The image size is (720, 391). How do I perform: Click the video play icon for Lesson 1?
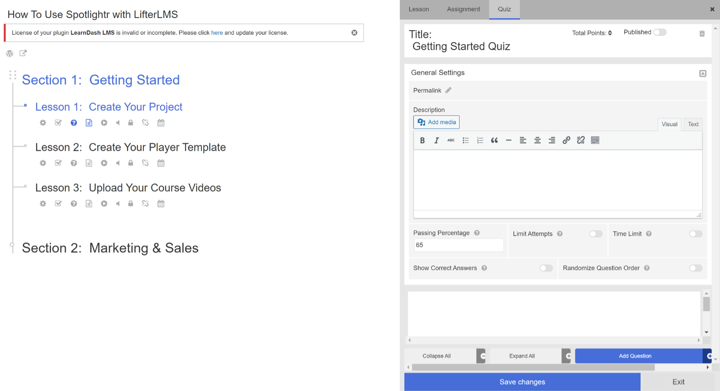[x=104, y=123]
